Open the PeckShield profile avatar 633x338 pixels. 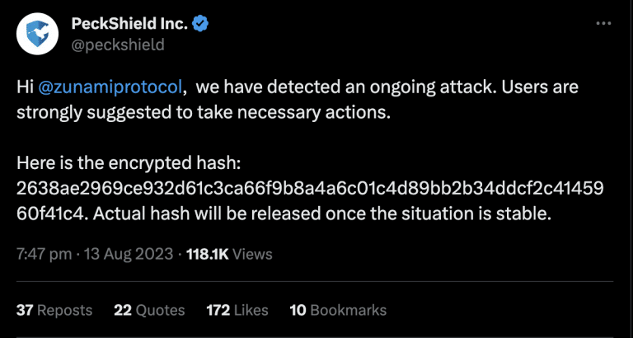tap(38, 35)
